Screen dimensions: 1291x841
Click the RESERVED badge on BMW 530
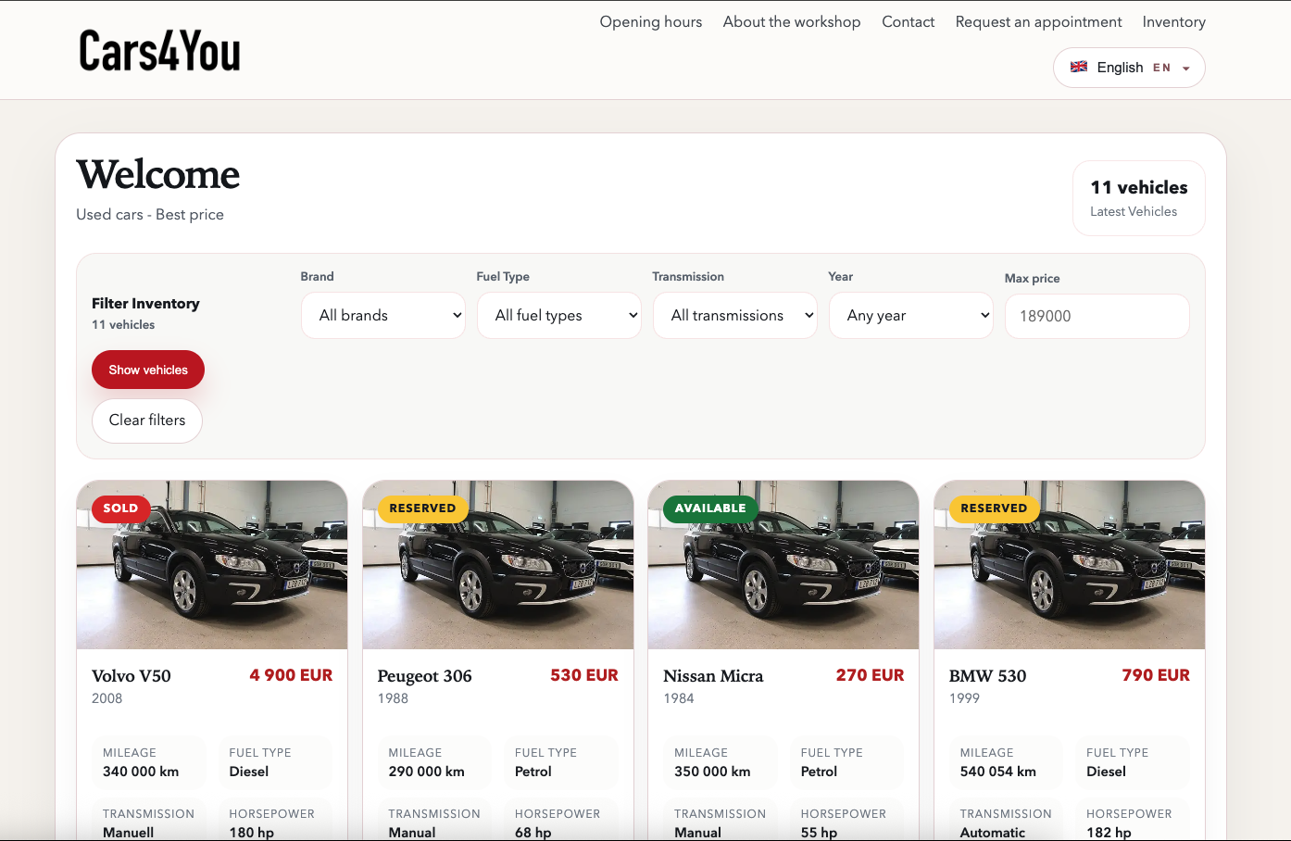(x=994, y=508)
